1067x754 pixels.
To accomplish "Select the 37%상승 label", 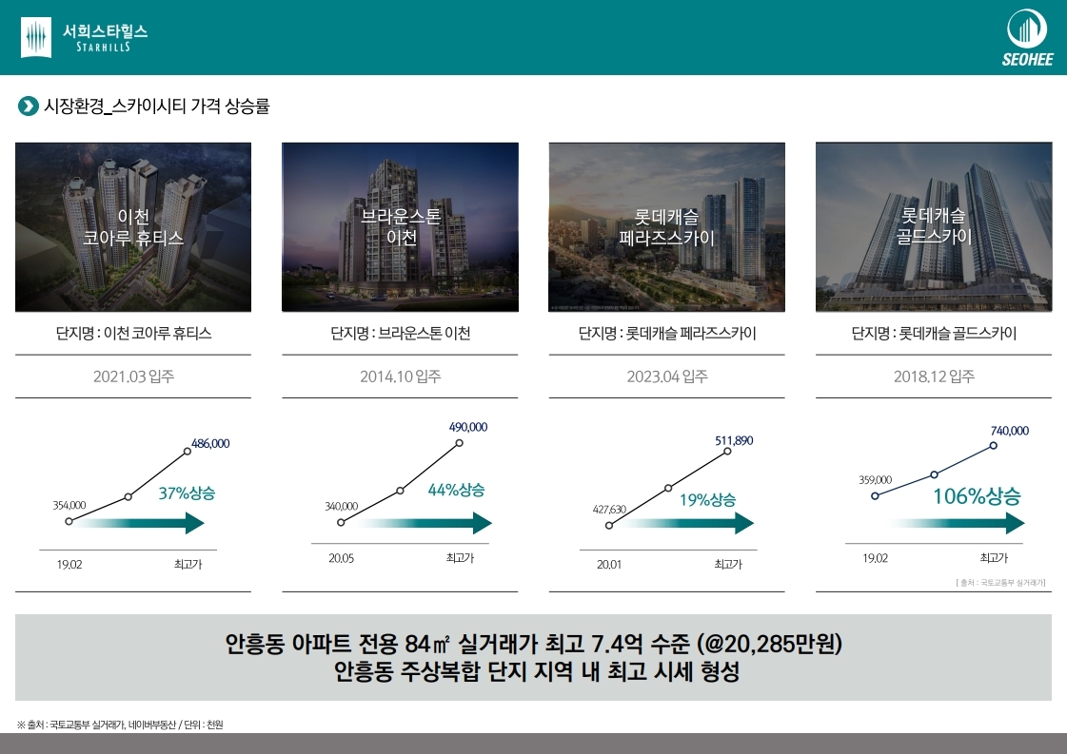I will point(187,493).
